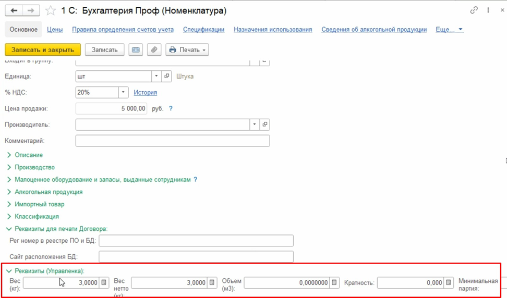Open the Производитель dropdown list
Image resolution: width=507 pixels, height=298 pixels.
[x=255, y=125]
